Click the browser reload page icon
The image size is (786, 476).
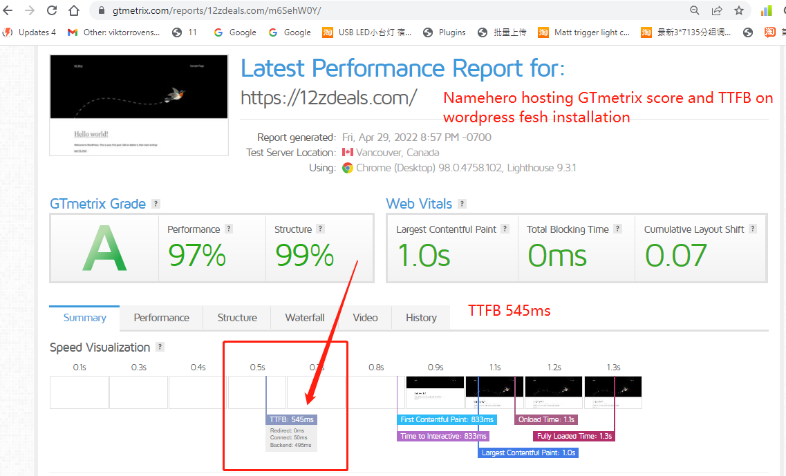click(52, 10)
